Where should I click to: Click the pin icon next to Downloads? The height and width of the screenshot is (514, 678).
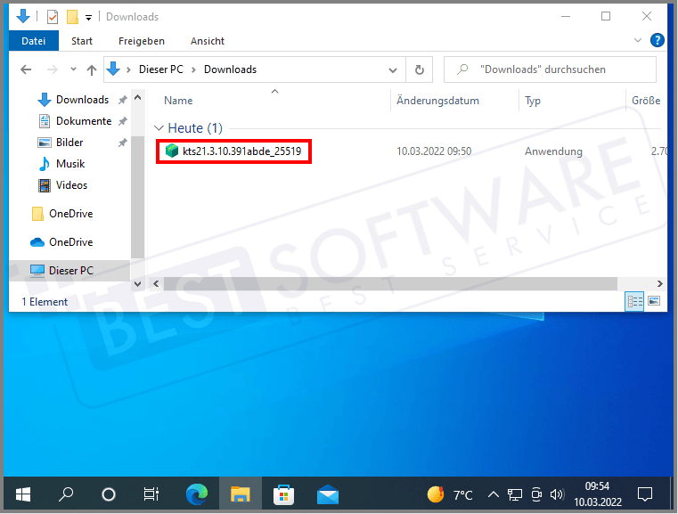(x=123, y=100)
